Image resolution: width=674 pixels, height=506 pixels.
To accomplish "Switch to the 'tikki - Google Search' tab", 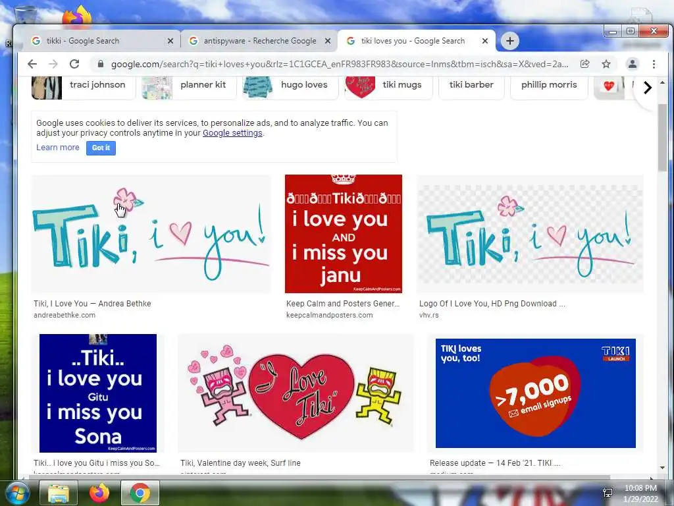I will 100,41.
